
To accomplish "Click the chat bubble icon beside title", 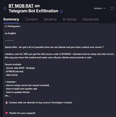I will [x=5, y=8].
